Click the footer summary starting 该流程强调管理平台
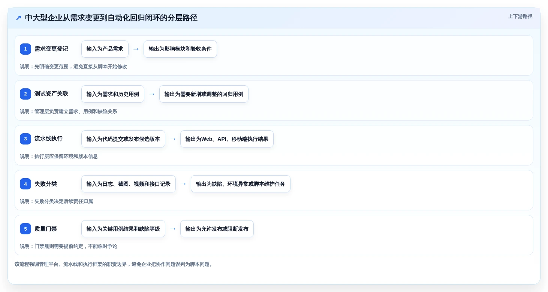The height and width of the screenshot is (292, 548). [114, 264]
